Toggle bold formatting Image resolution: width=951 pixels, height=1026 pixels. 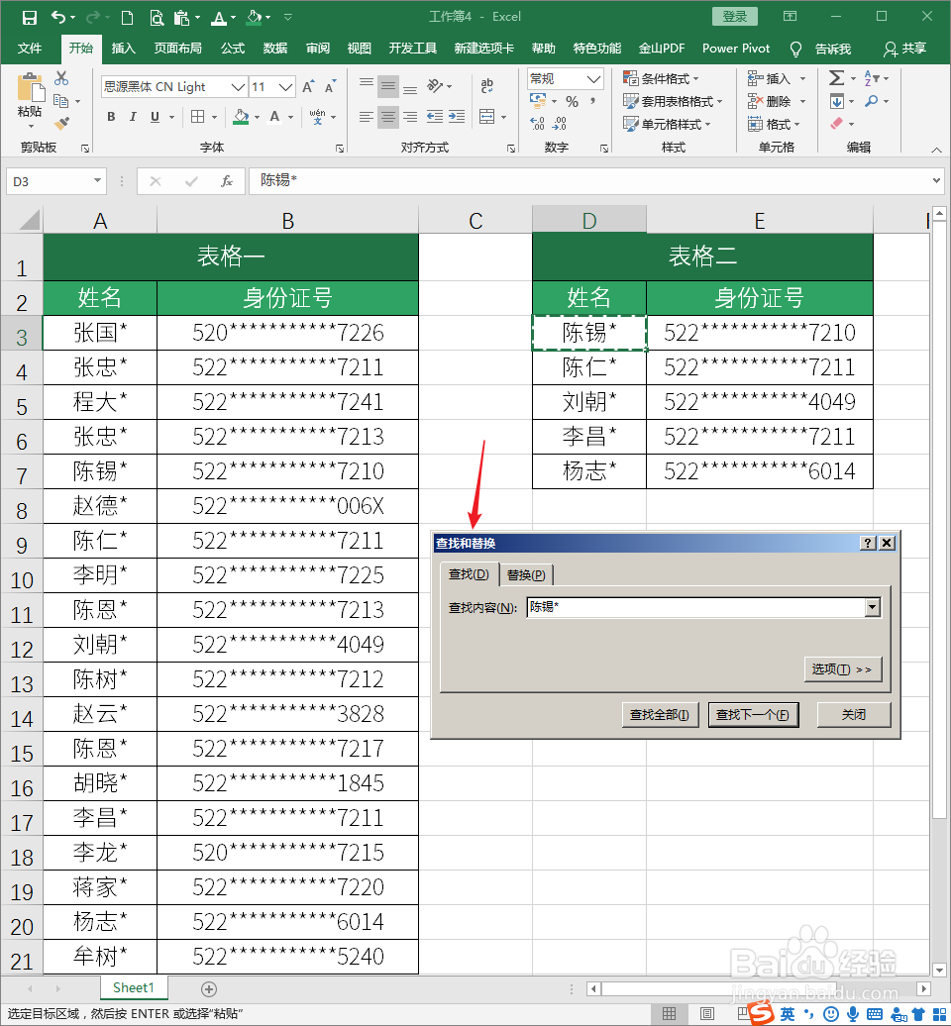[111, 117]
